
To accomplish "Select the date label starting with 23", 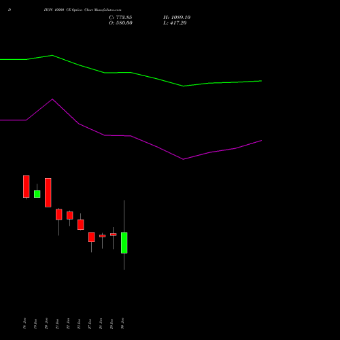I will pos(79,324).
